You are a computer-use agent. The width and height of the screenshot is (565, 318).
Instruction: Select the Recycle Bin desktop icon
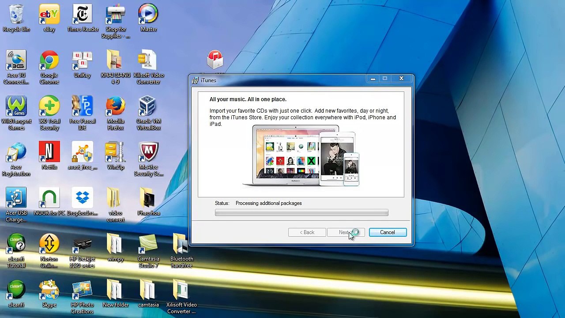coord(16,18)
